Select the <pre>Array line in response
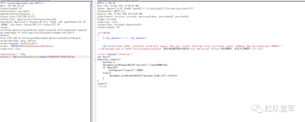 pos(104,33)
